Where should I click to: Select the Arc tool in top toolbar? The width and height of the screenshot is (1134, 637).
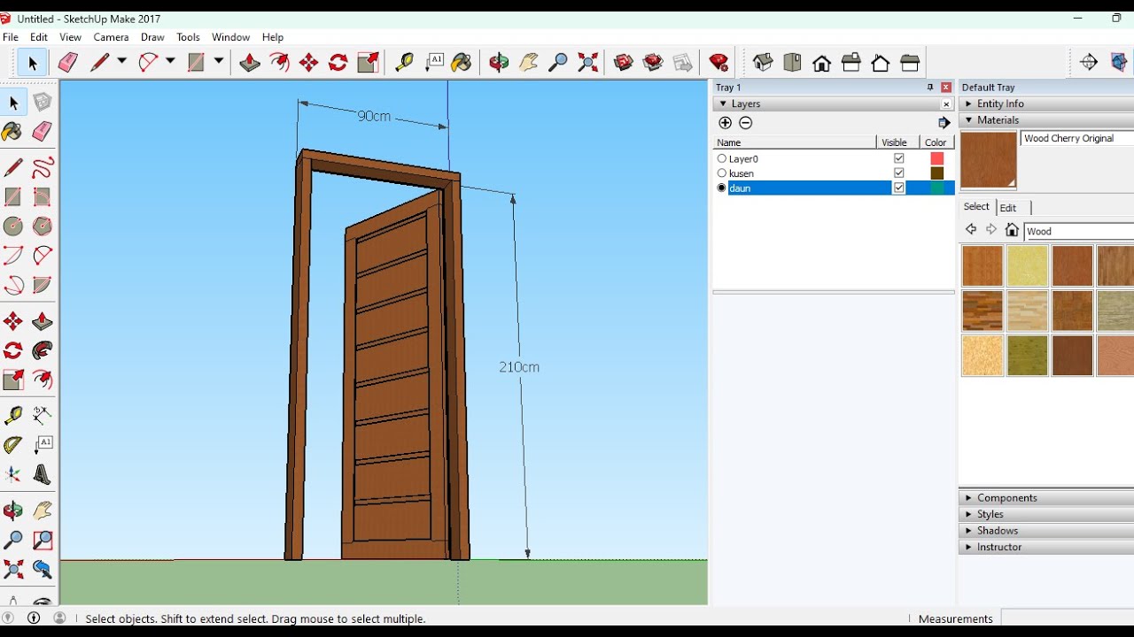tap(148, 62)
